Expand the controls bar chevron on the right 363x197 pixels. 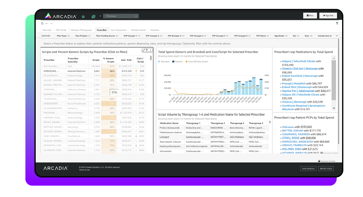click(336, 36)
